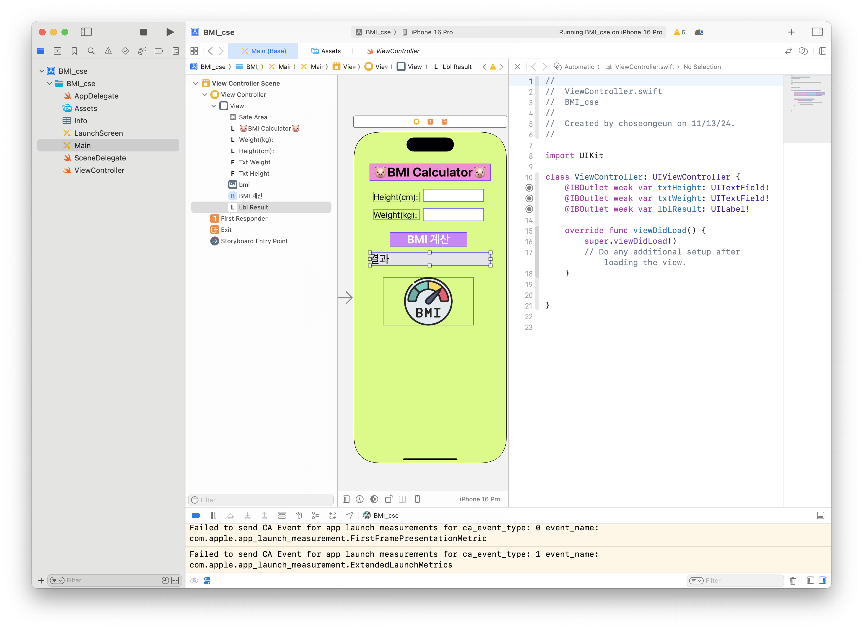Click the Pause execution debug button

213,516
